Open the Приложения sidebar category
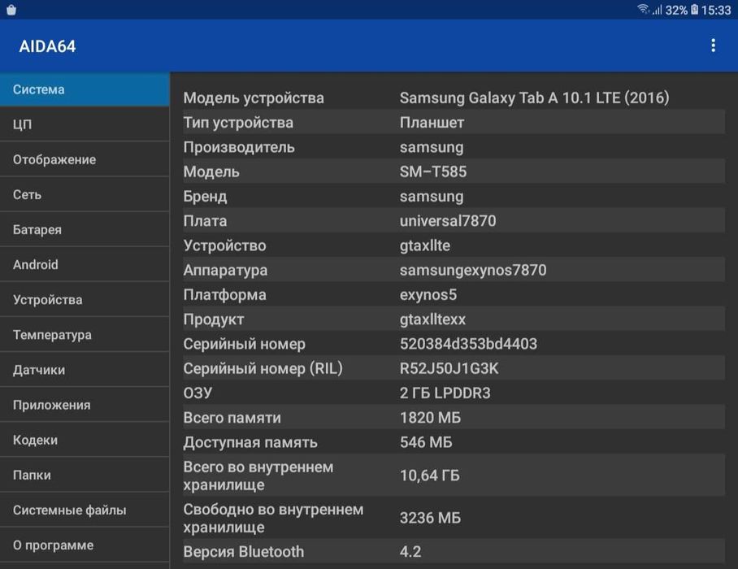 pos(85,405)
